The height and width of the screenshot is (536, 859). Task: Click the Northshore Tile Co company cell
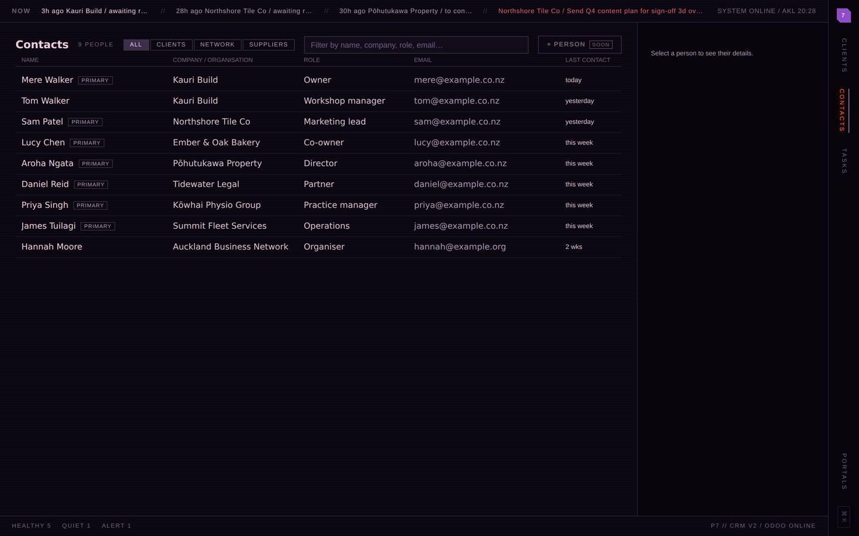tap(212, 121)
